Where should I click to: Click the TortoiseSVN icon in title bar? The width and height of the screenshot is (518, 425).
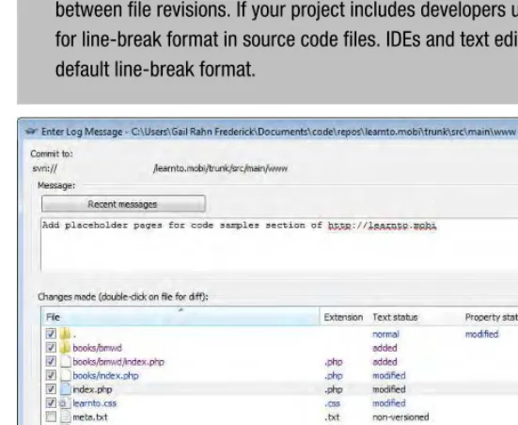tap(31, 132)
